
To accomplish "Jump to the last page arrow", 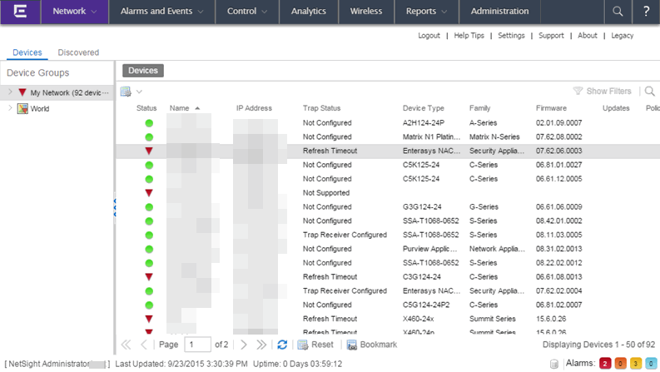I will tap(261, 345).
